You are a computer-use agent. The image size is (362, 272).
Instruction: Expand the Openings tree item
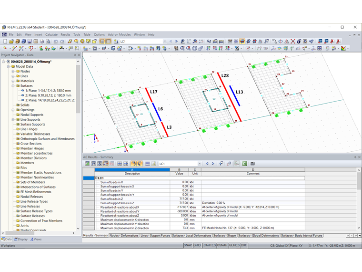pos(13,110)
